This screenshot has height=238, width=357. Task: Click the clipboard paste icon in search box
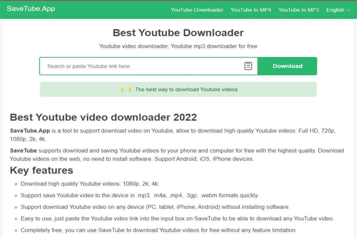tap(248, 66)
